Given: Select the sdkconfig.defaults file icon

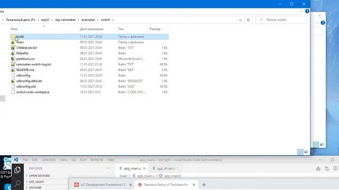Looking at the screenshot, I should (x=13, y=81).
